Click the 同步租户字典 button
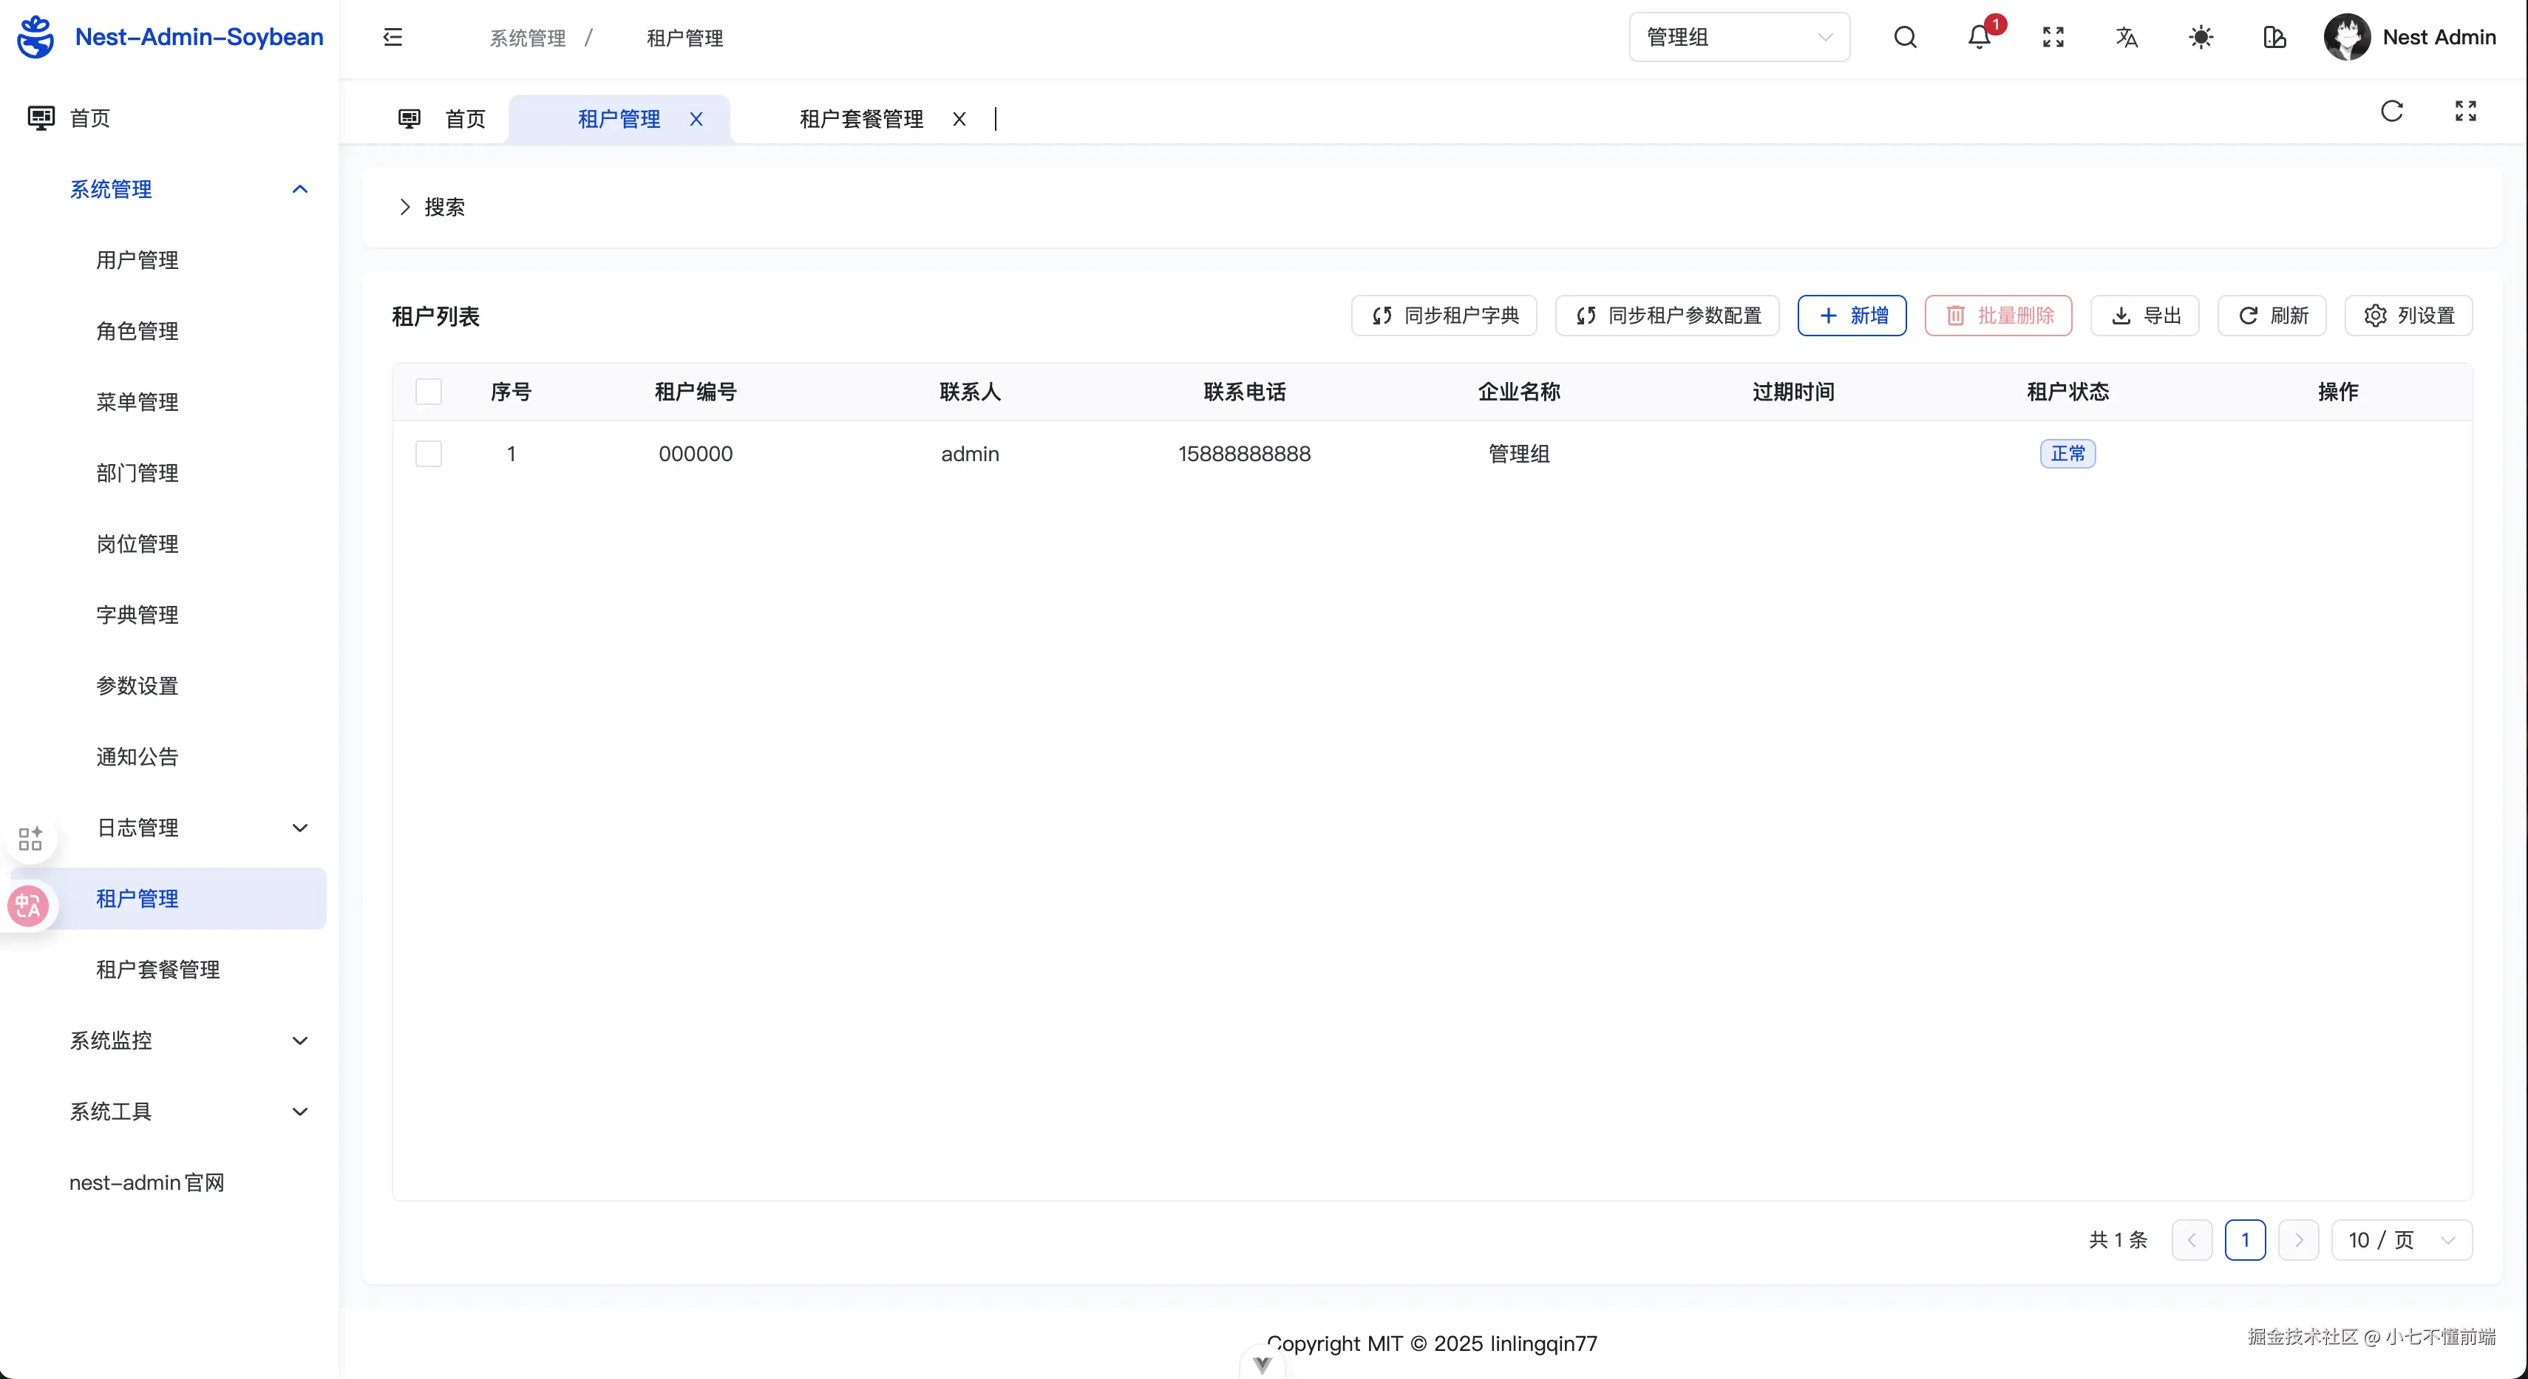2528x1379 pixels. click(1444, 316)
